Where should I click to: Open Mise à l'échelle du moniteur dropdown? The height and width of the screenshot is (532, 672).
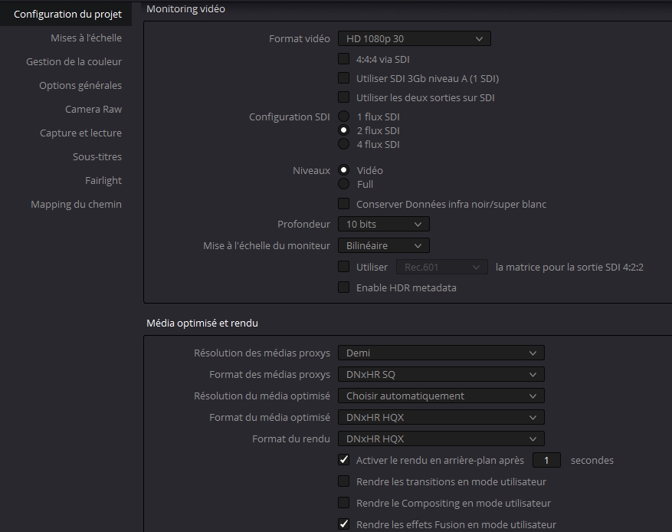(x=384, y=245)
